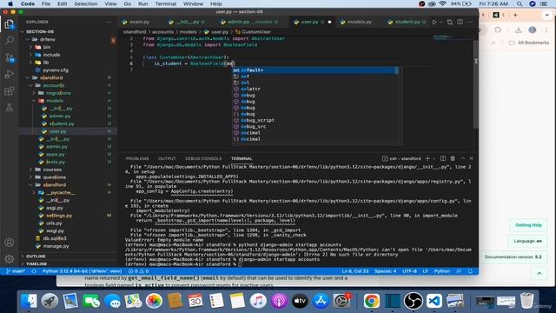The image size is (556, 313).
Task: Open manage.py in the file tree
Action: pos(56,246)
